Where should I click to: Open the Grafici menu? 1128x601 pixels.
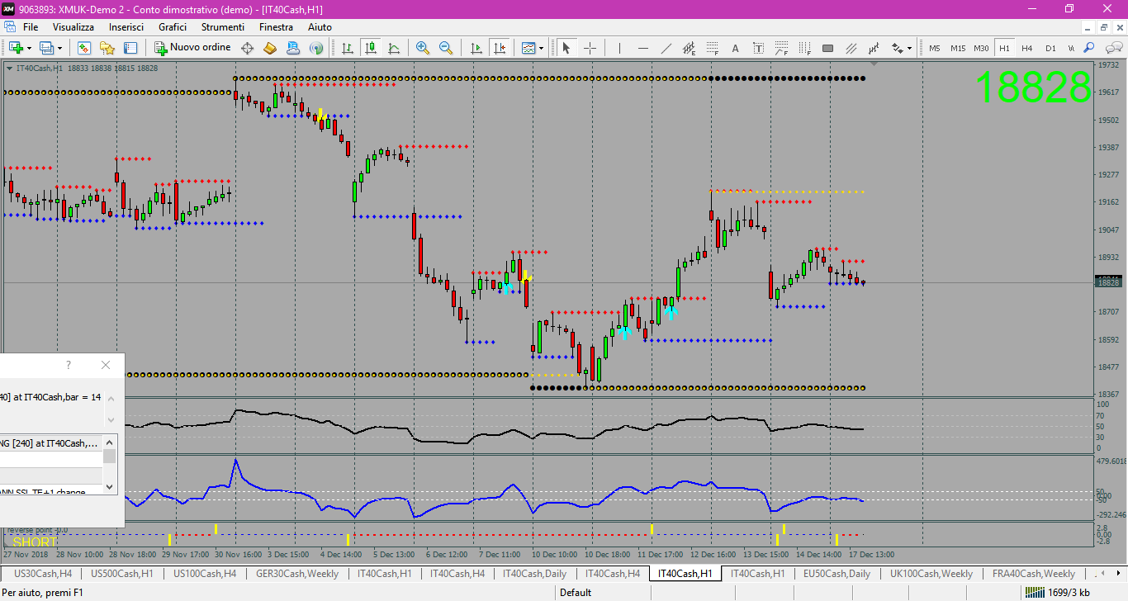pos(173,27)
